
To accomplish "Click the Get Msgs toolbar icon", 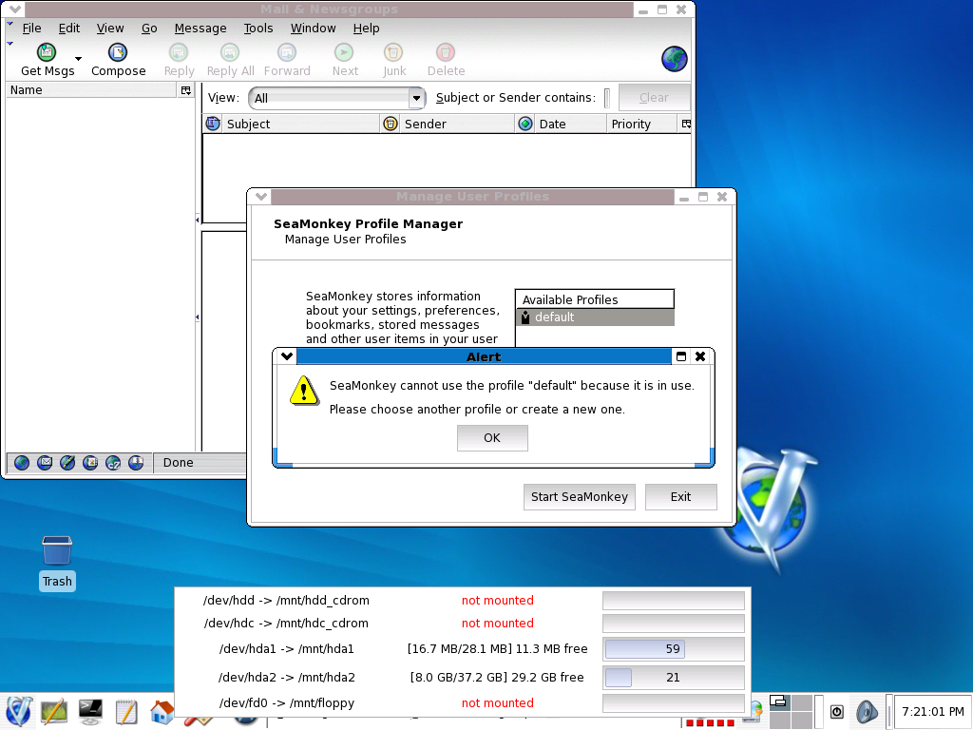I will tap(47, 53).
